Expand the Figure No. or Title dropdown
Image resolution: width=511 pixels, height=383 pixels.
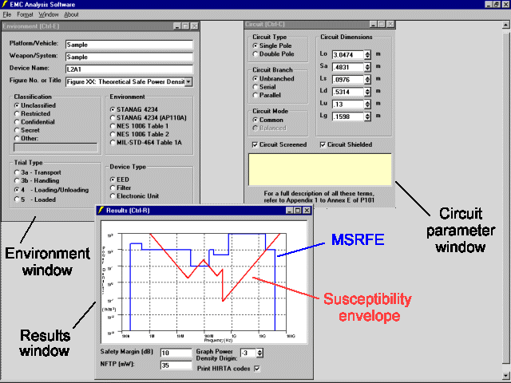188,81
